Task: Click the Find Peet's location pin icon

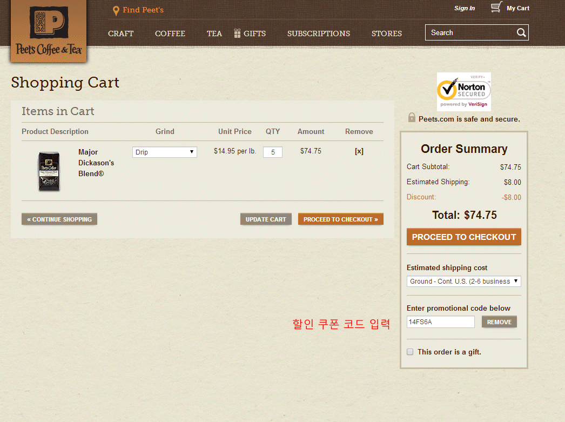Action: pos(116,10)
